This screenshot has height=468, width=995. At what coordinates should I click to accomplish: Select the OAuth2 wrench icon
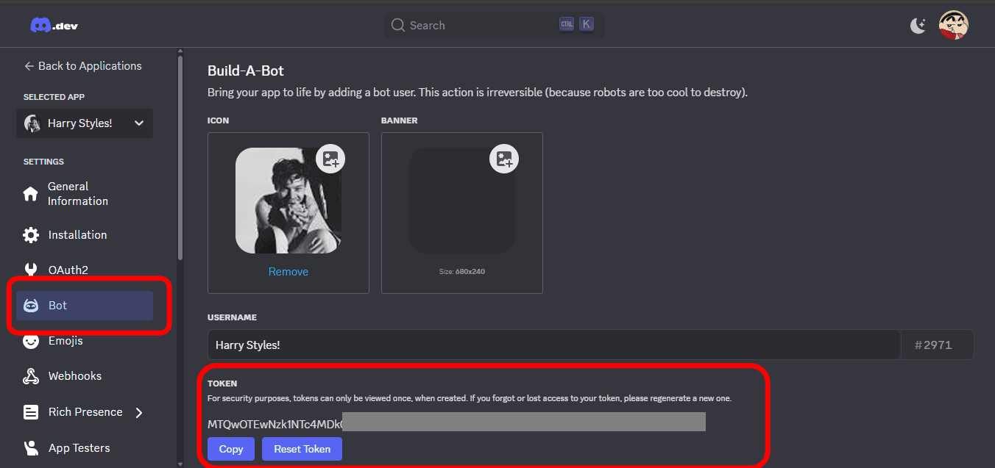coord(31,270)
